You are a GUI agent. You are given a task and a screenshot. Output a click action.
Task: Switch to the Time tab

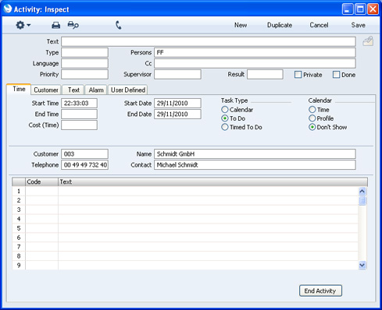(x=19, y=89)
